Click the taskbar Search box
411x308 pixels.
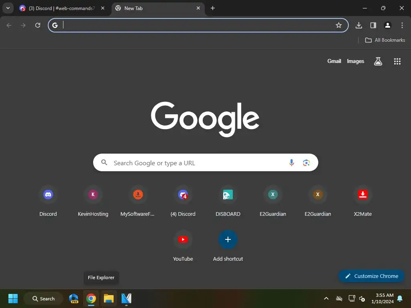point(43,298)
